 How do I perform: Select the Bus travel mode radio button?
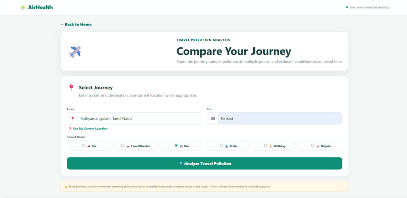click(176, 146)
